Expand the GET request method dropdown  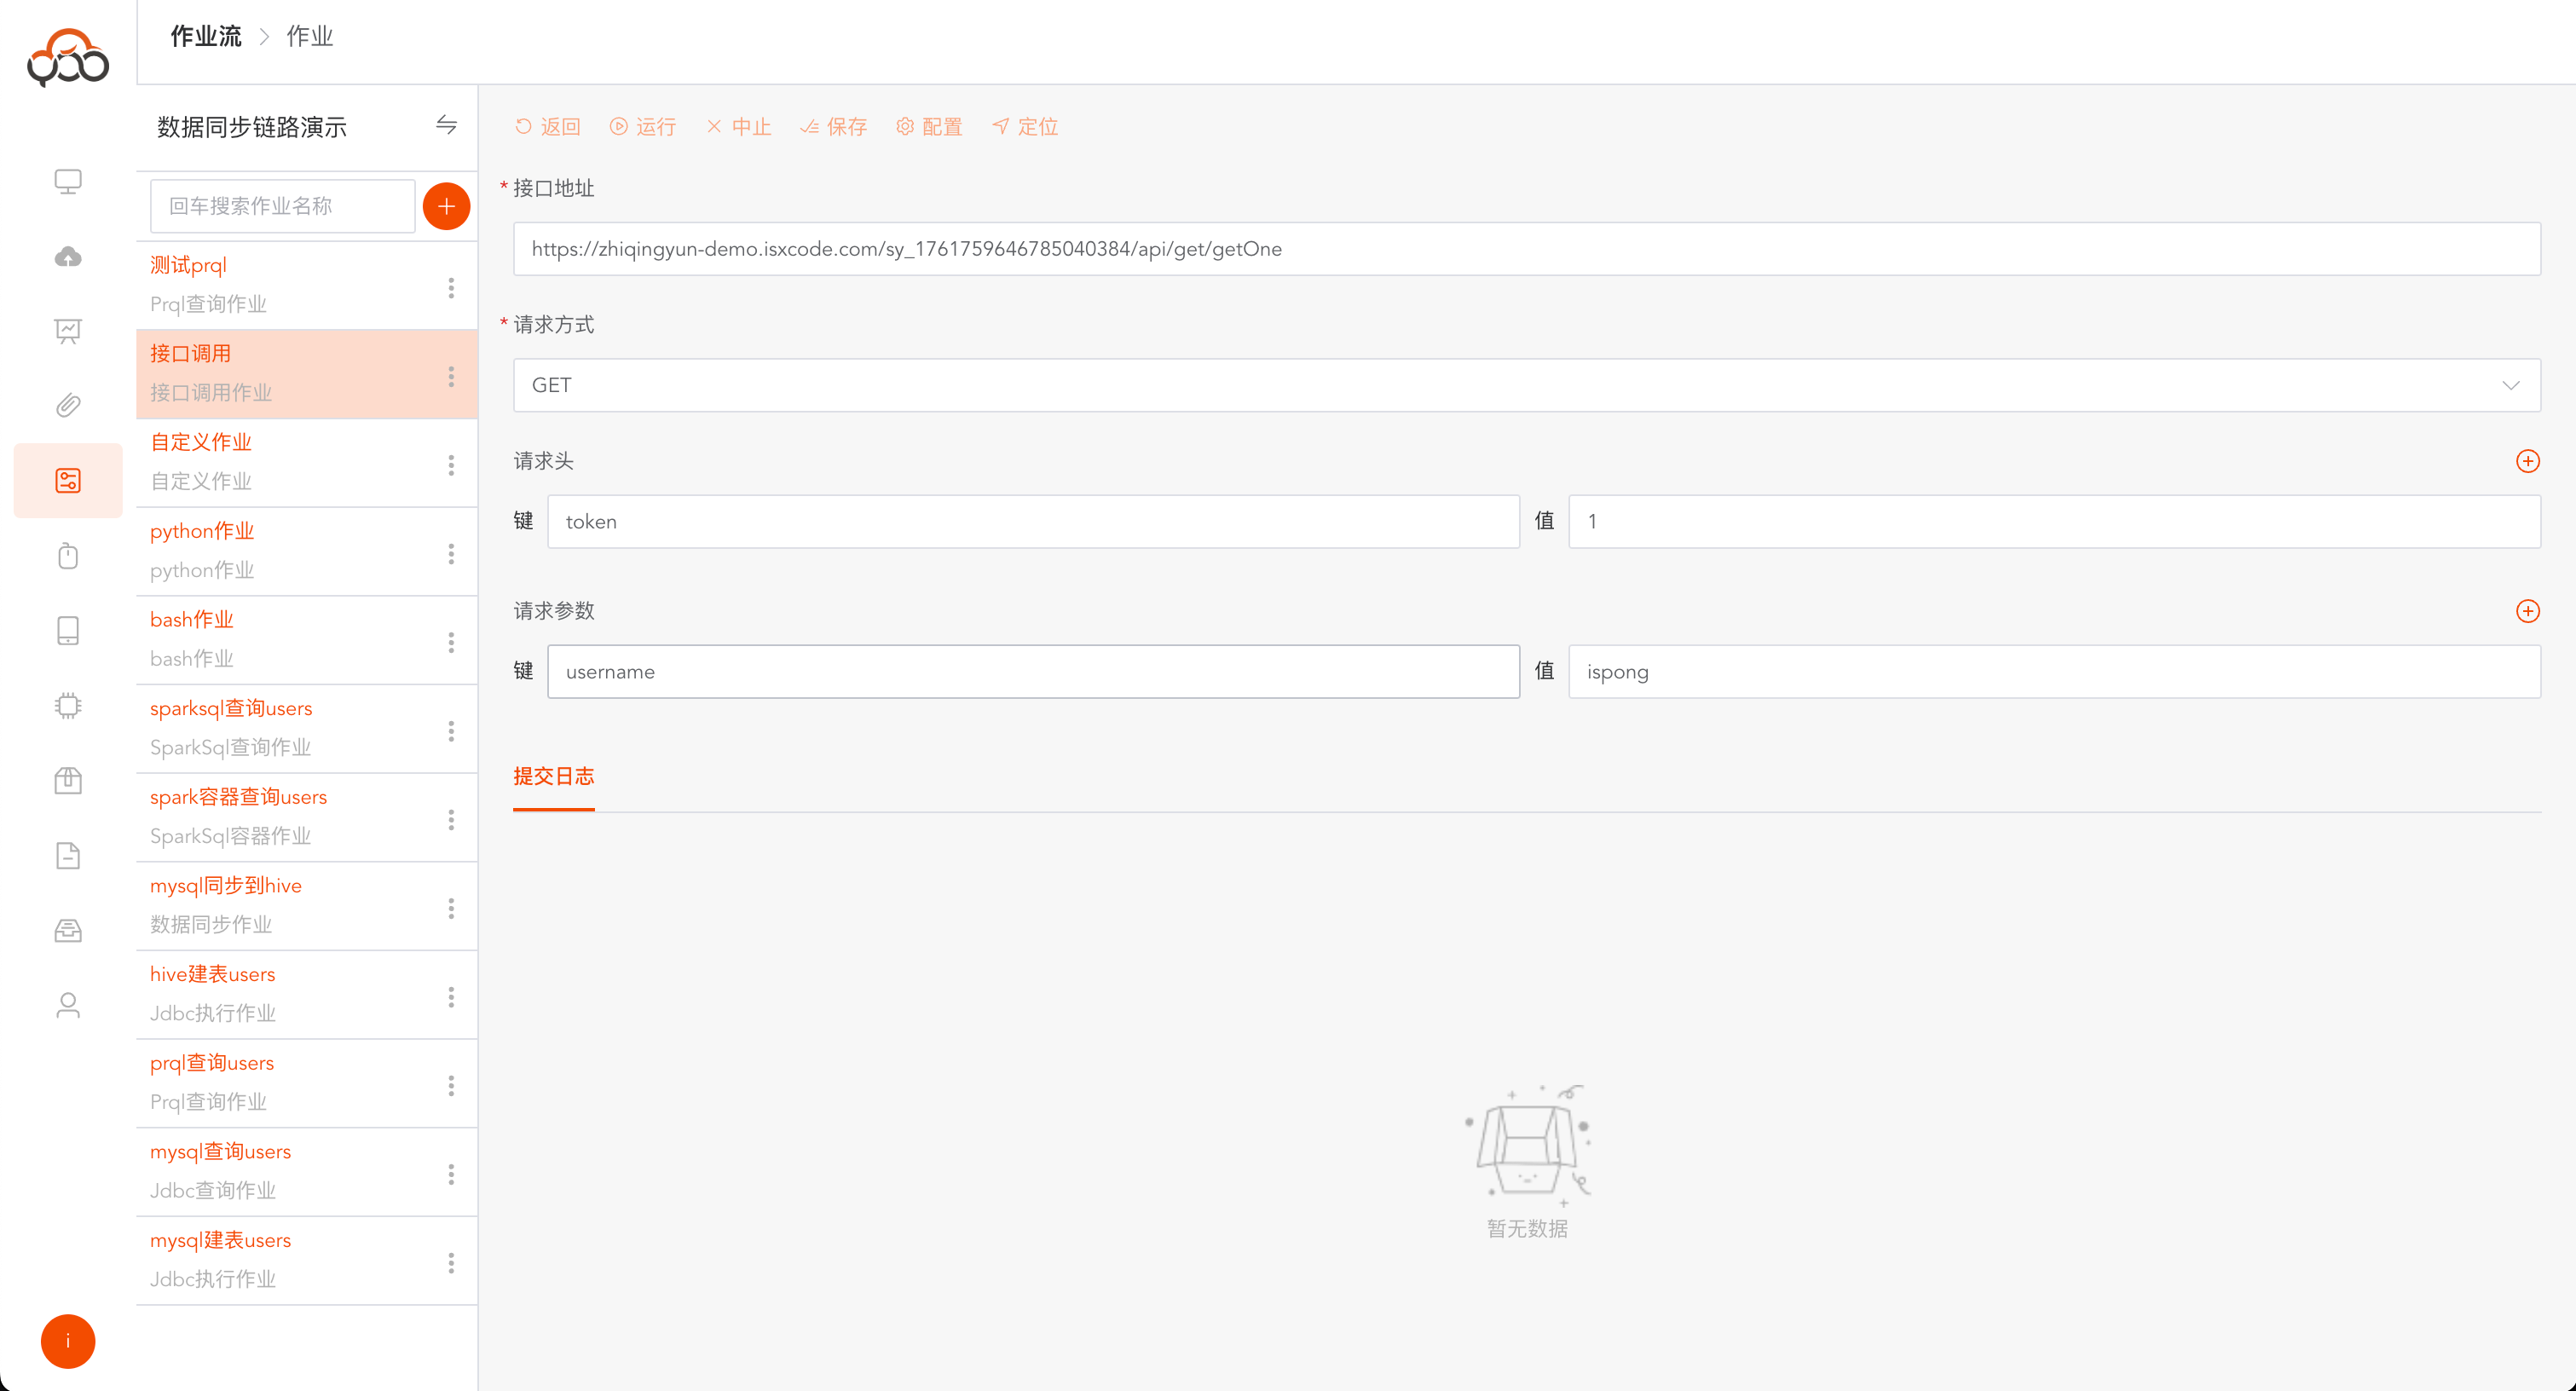[1526, 385]
